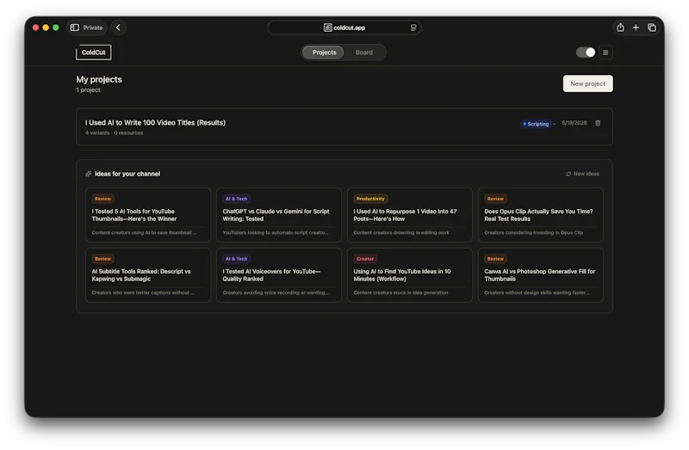Click sparkle icon beside Ideas for your channel
The width and height of the screenshot is (689, 450).
tap(89, 174)
